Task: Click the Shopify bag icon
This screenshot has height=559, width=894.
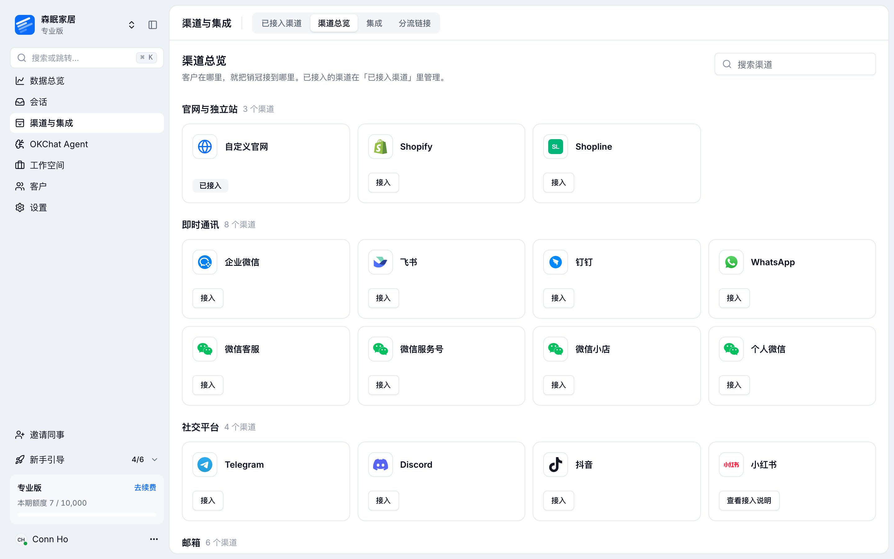Action: pos(380,146)
